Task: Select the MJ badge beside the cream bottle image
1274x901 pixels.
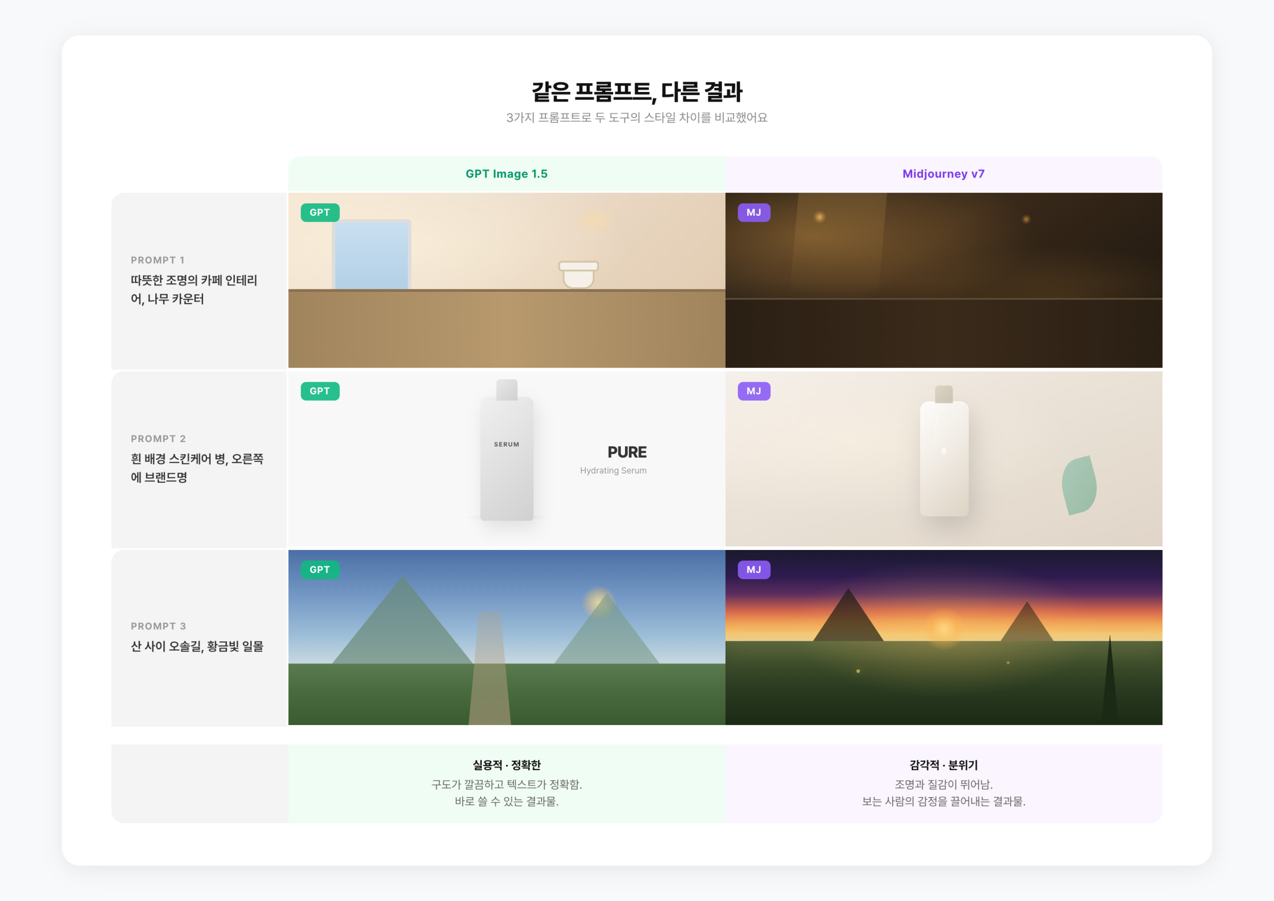Action: tap(754, 391)
